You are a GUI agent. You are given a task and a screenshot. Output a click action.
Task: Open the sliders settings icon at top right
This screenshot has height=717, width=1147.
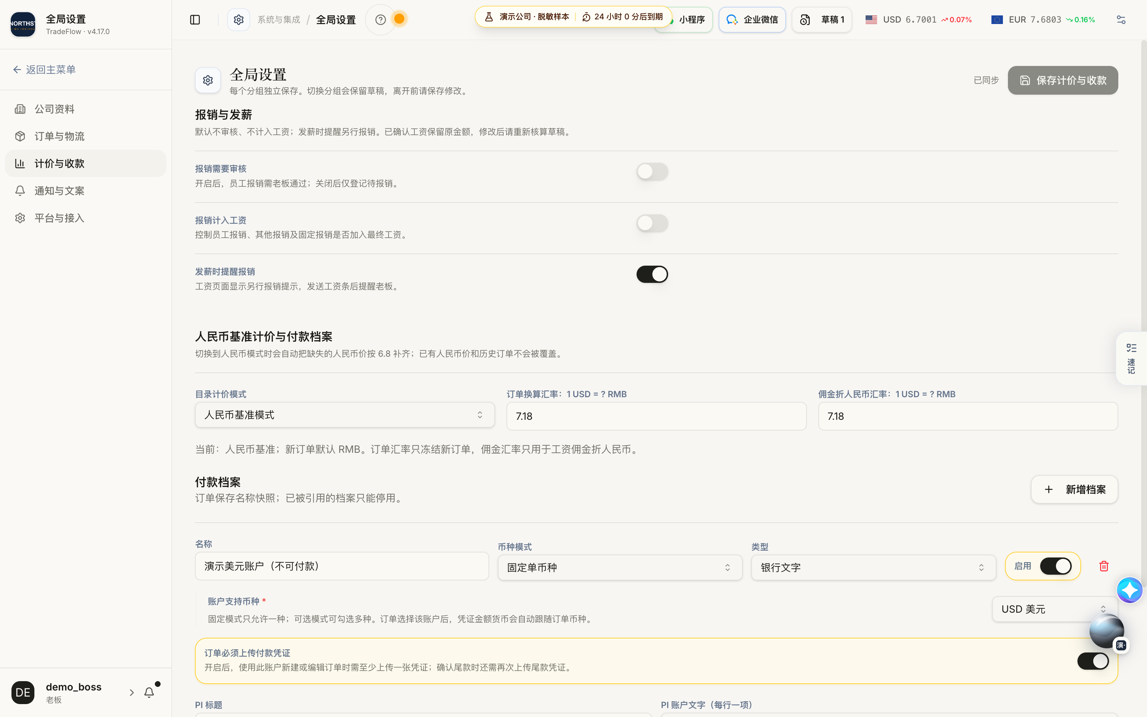pyautogui.click(x=1121, y=19)
